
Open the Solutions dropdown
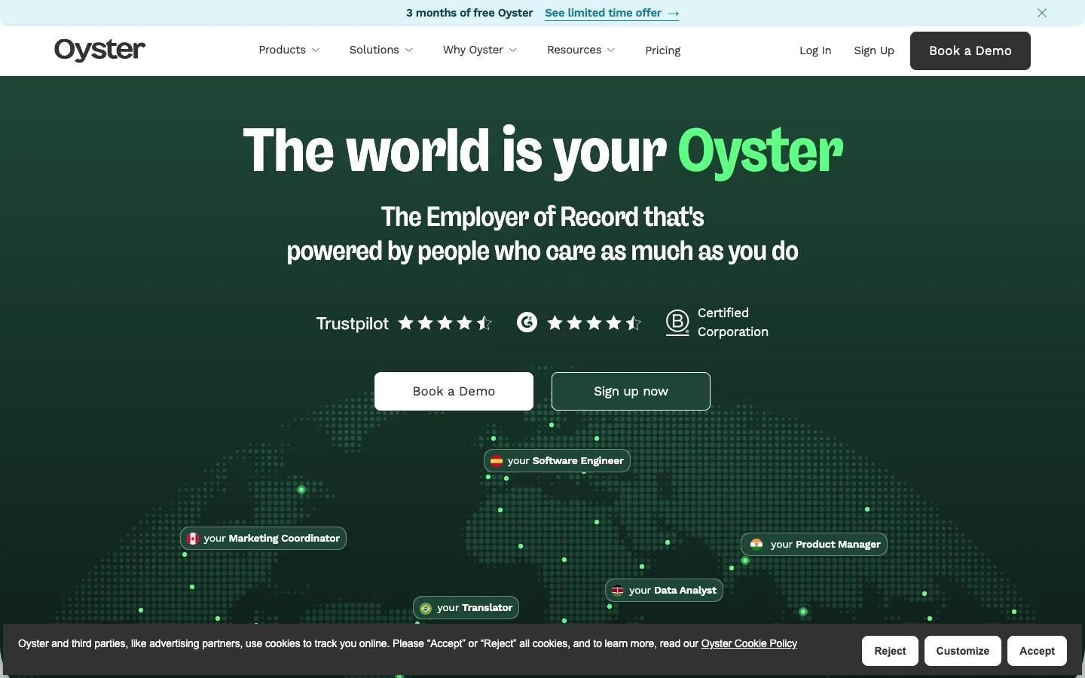tap(381, 50)
